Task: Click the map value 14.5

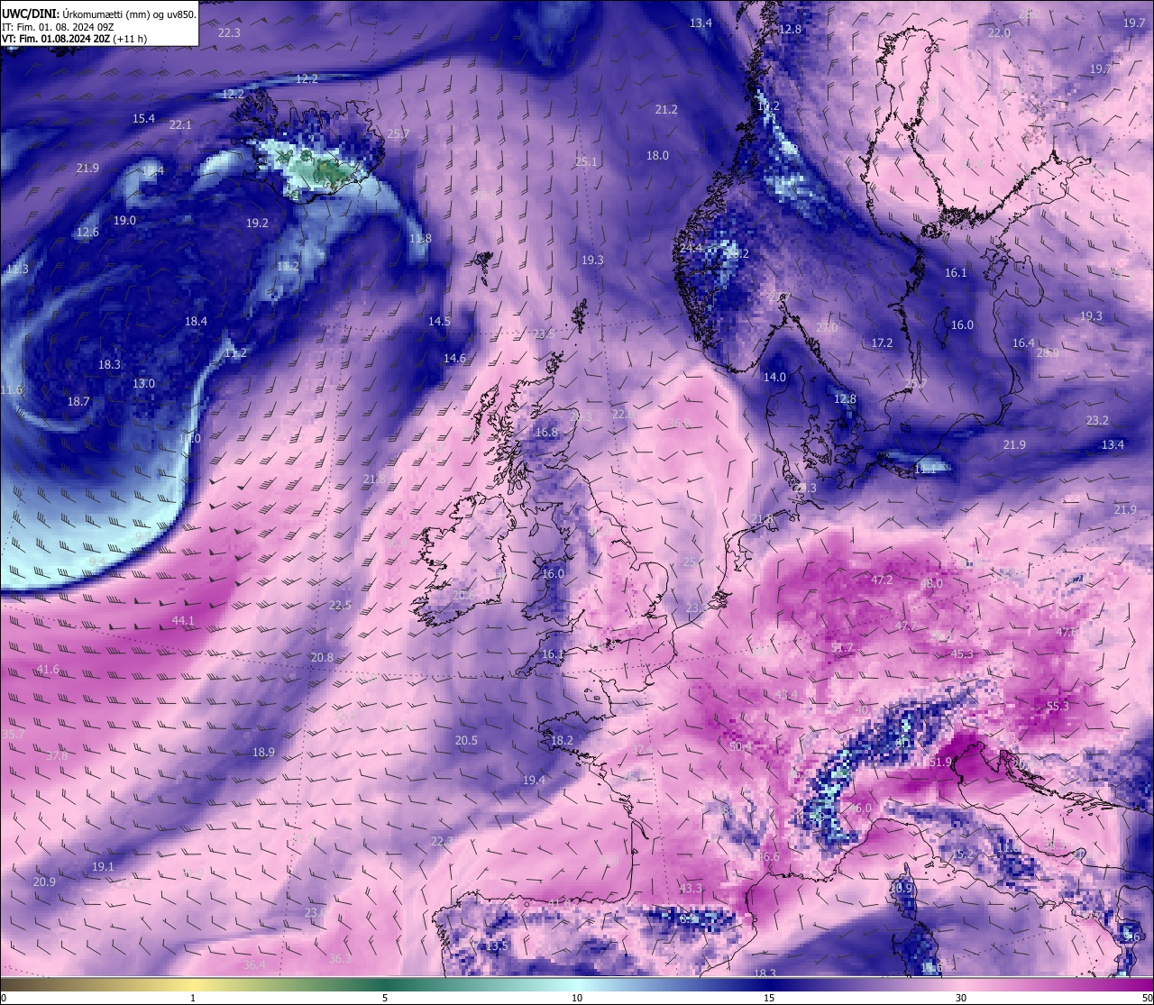Action: 439,322
